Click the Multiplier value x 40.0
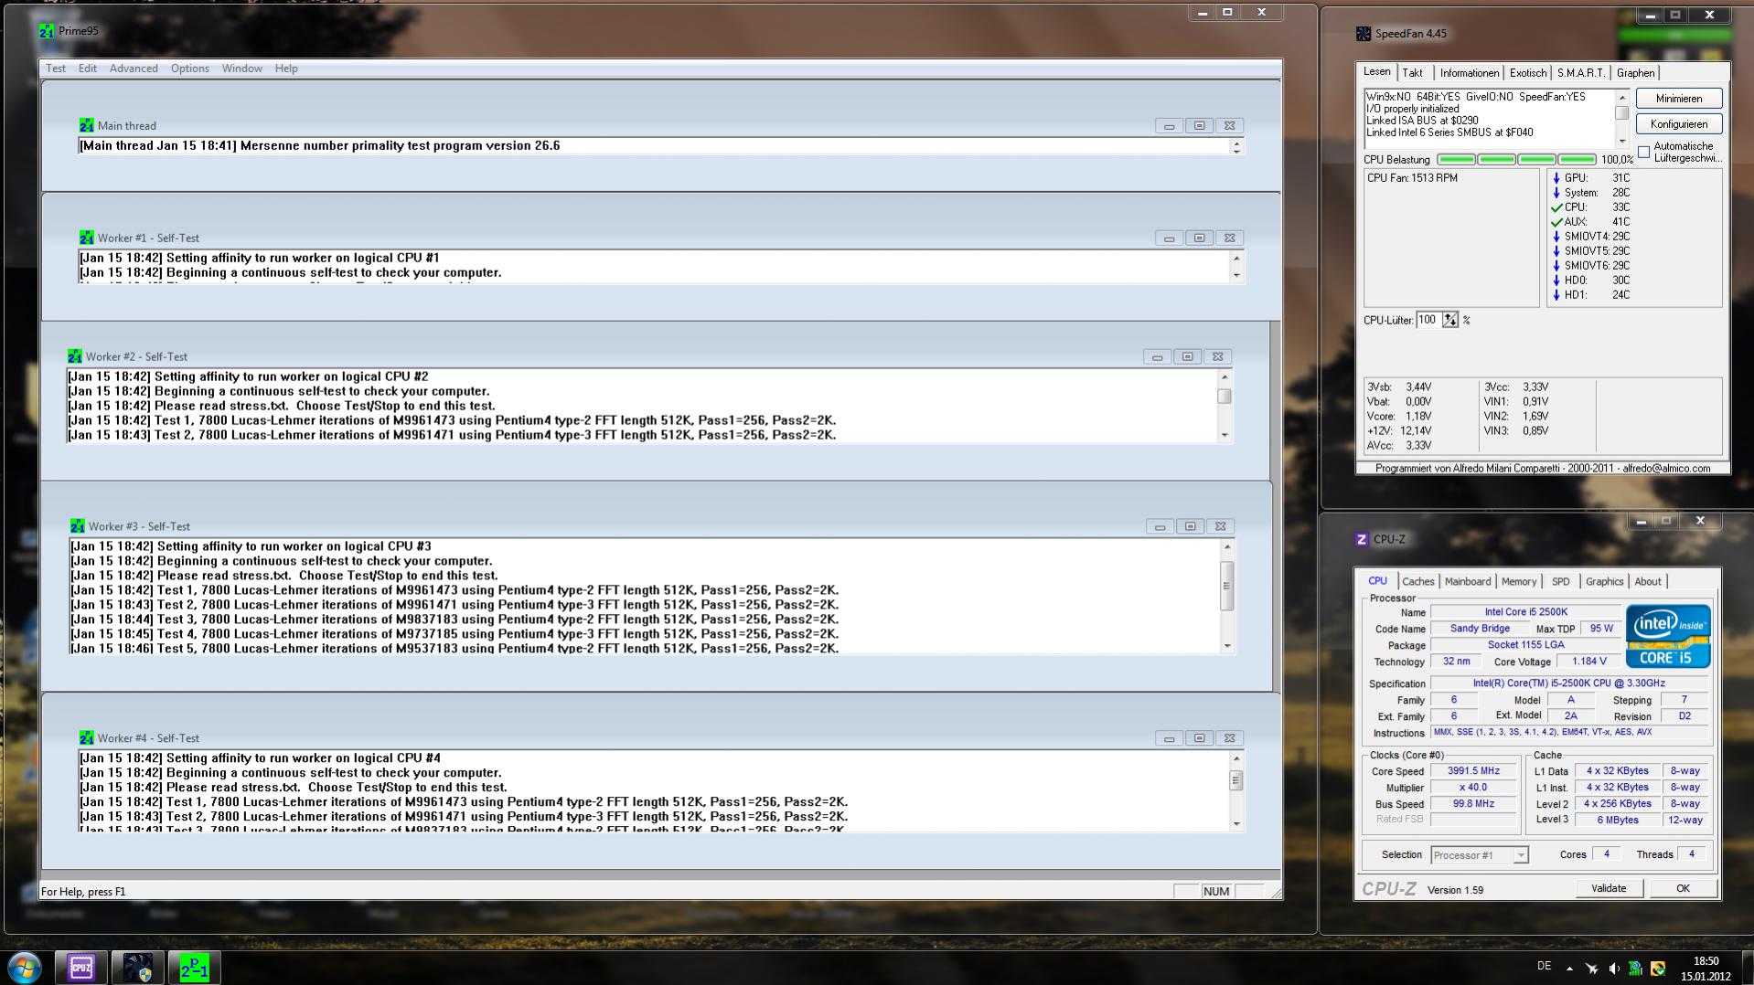This screenshot has height=985, width=1754. click(x=1473, y=788)
